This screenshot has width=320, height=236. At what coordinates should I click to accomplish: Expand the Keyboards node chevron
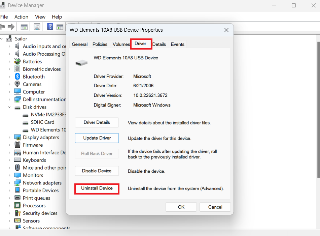(x=9, y=160)
